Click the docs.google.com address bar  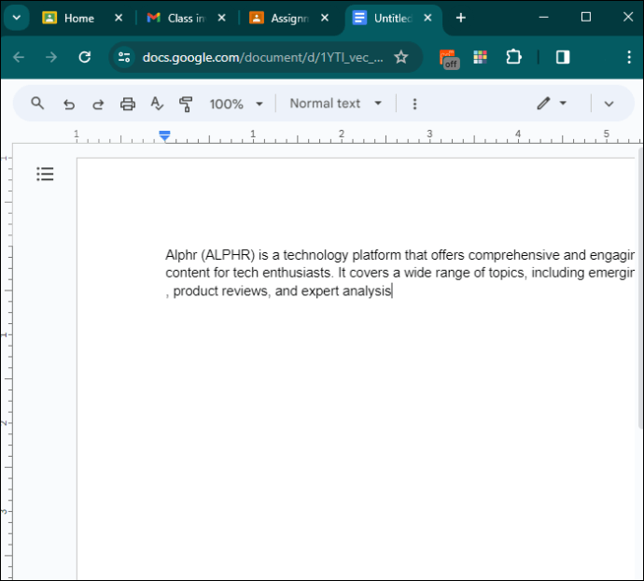point(263,57)
